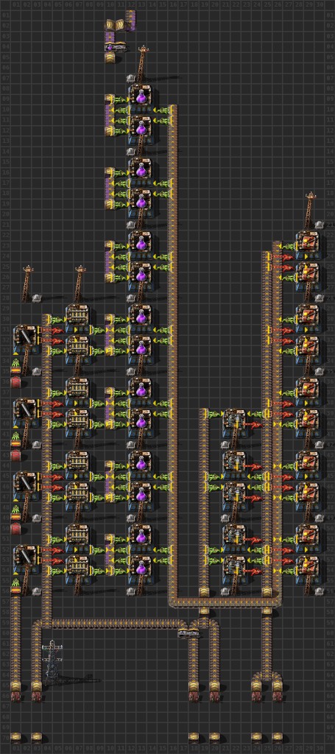Viewport: 335px width, 754px height.
Task: Click the underground belt in row 65, column 01
Action: click(16, 686)
